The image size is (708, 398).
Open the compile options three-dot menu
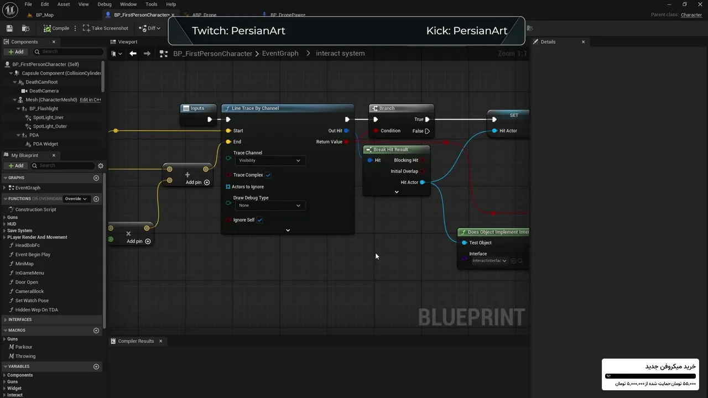click(75, 28)
